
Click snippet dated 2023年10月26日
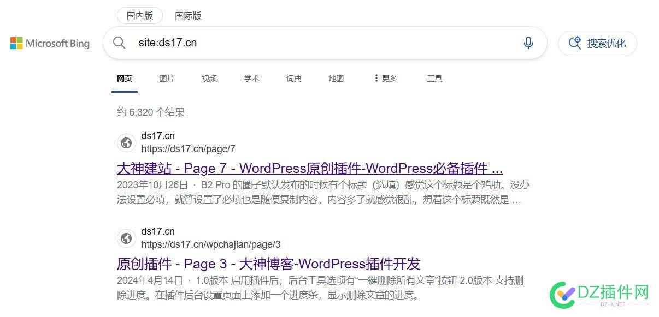coord(323,192)
